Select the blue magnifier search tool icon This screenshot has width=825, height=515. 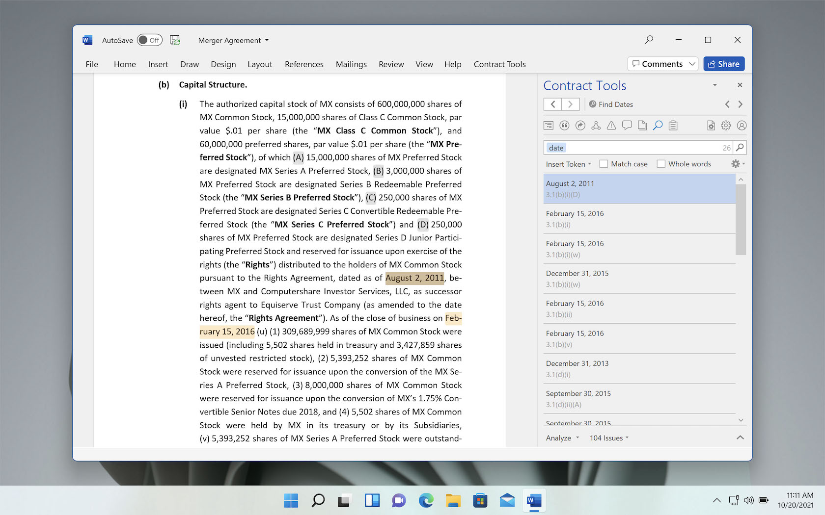point(658,126)
